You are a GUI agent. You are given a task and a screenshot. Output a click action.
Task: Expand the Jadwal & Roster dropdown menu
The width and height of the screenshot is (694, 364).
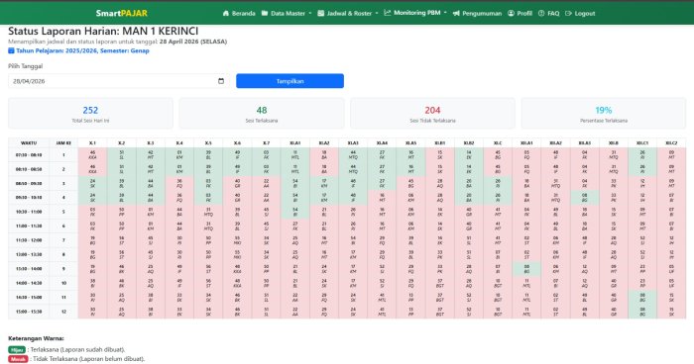click(348, 13)
